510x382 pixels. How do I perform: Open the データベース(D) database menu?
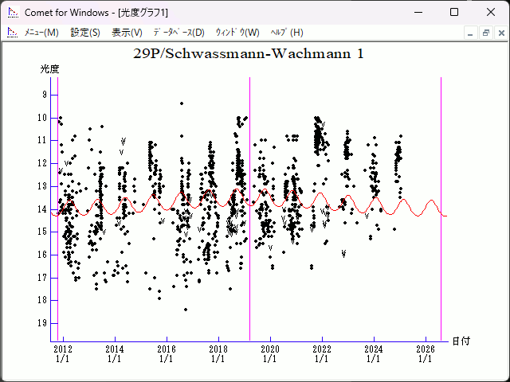pos(178,33)
